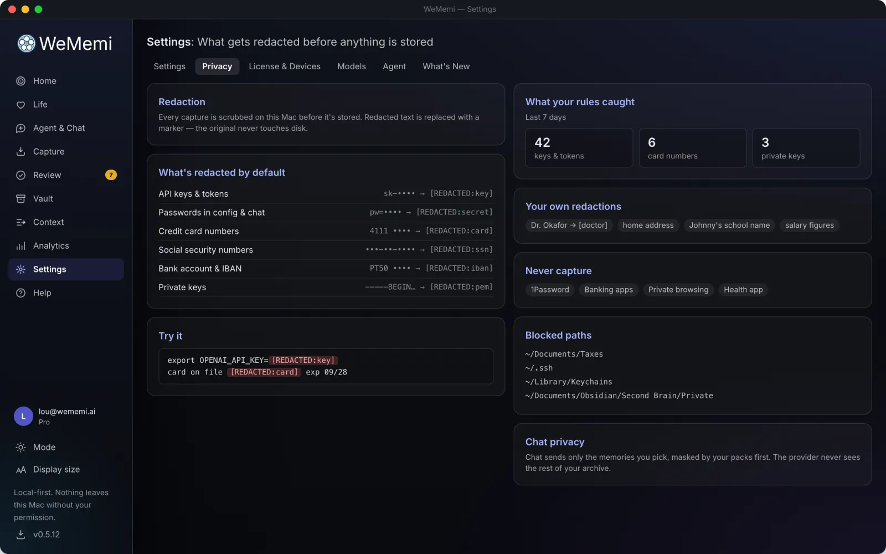Screen dimensions: 886x554
Task: Open the Vault section label
Action: [43, 199]
